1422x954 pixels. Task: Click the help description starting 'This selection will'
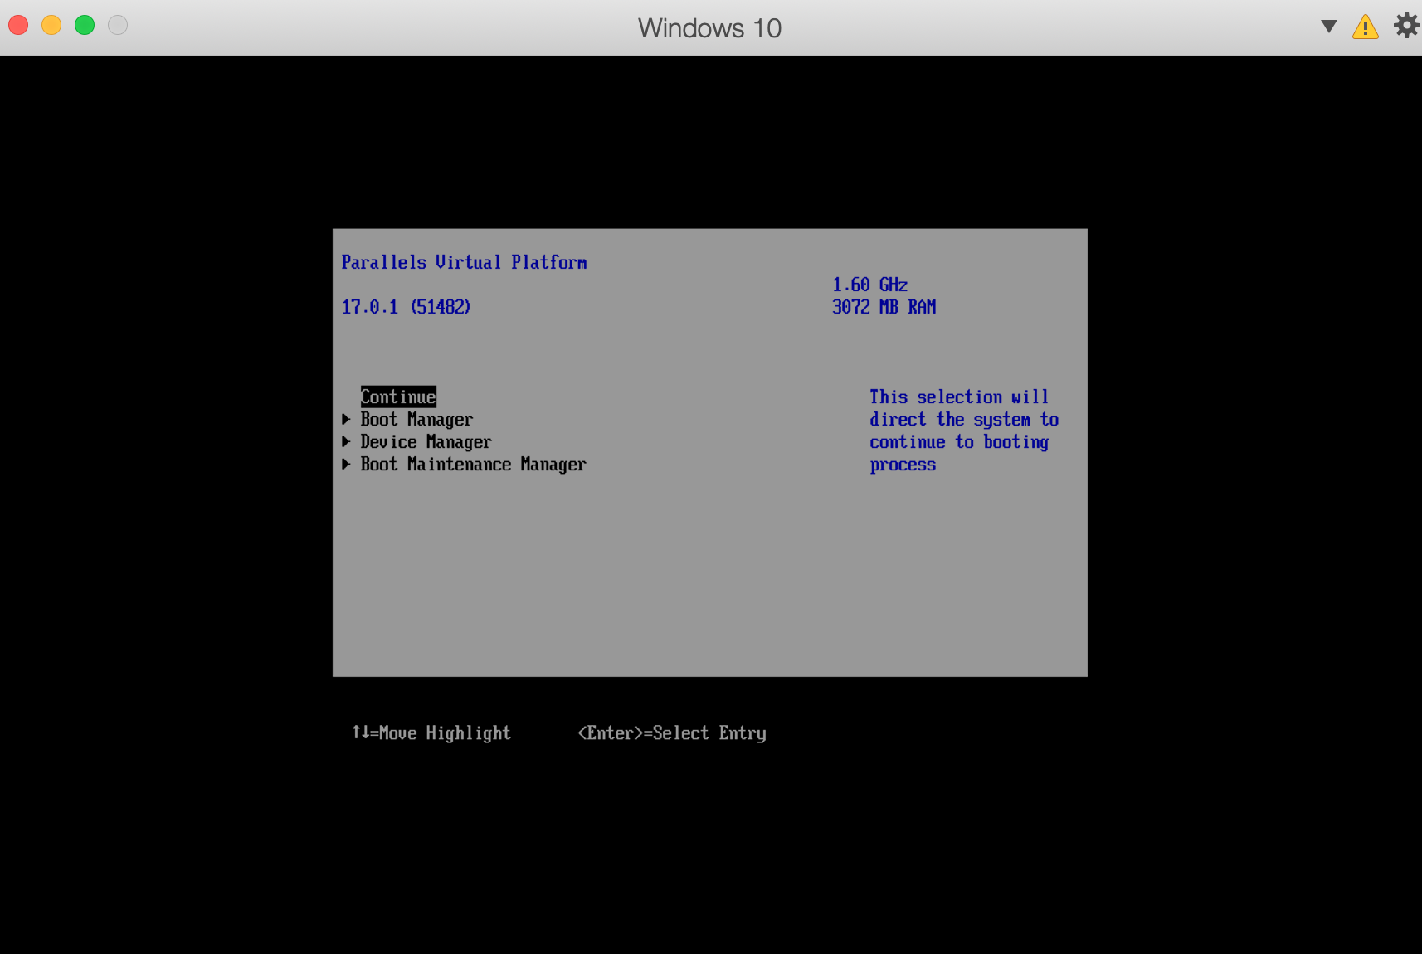pyautogui.click(x=964, y=431)
